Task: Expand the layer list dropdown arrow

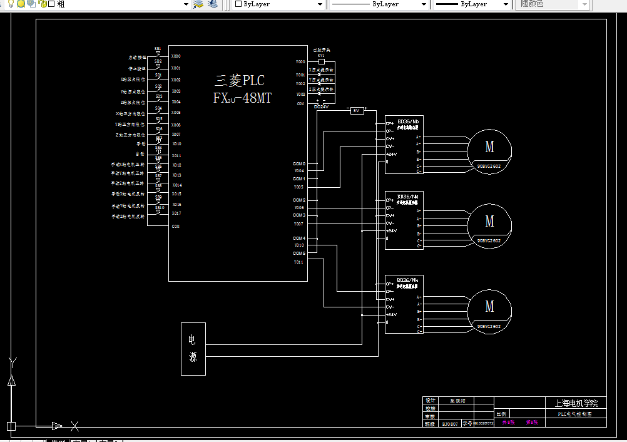Action: [186, 4]
